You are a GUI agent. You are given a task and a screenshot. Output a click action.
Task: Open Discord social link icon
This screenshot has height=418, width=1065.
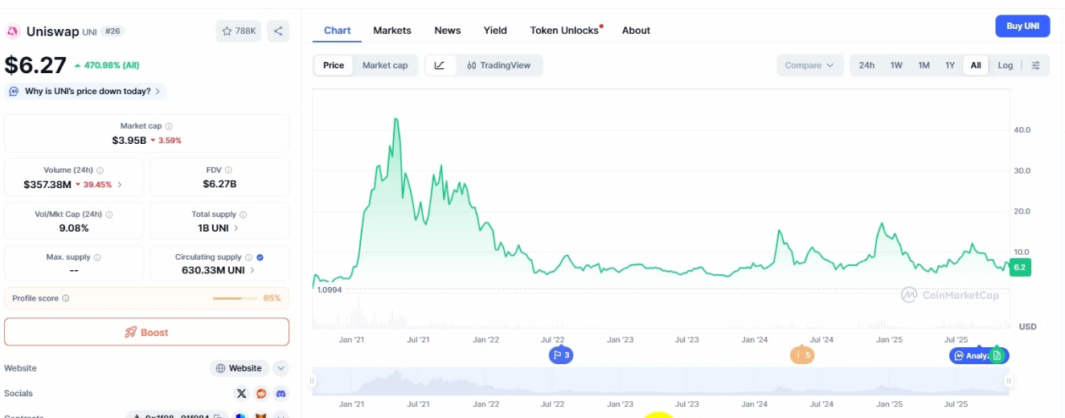tap(281, 393)
